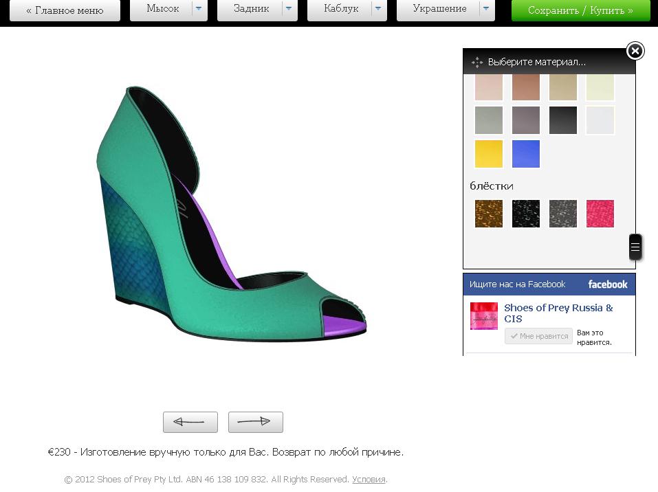This screenshot has height=492, width=658.
Task: Choose the brown tan material swatch
Action: pos(526,87)
